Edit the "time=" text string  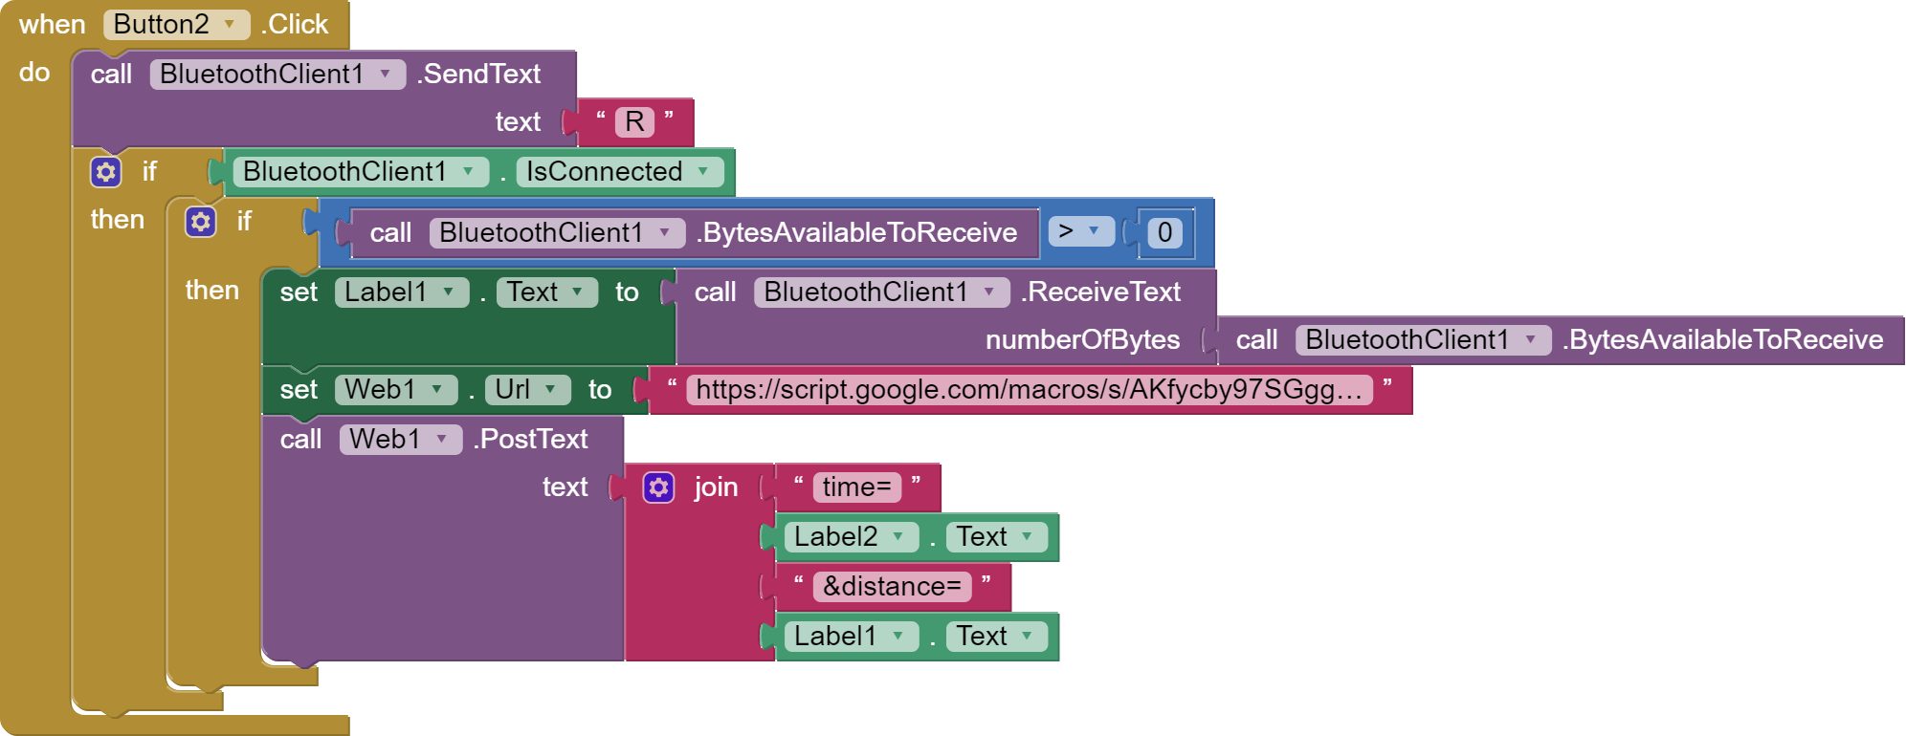pyautogui.click(x=856, y=487)
